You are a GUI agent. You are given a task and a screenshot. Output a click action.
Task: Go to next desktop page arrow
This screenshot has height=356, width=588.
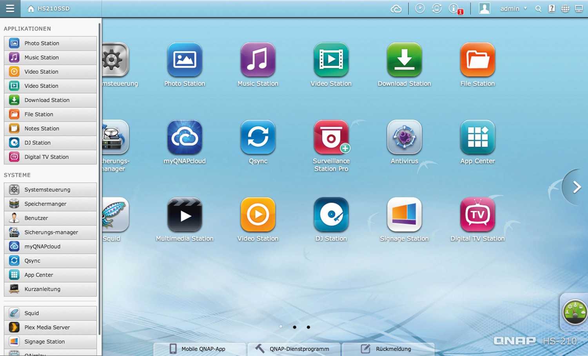click(576, 187)
